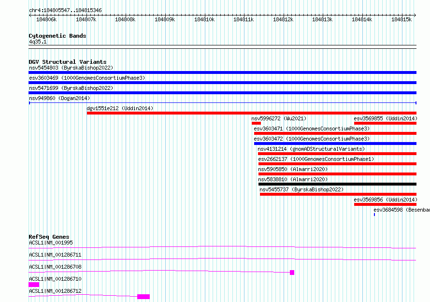This screenshot has height=302, width=430.
Task: Select the black nsv5838810 variant bar
Action: tap(337, 184)
